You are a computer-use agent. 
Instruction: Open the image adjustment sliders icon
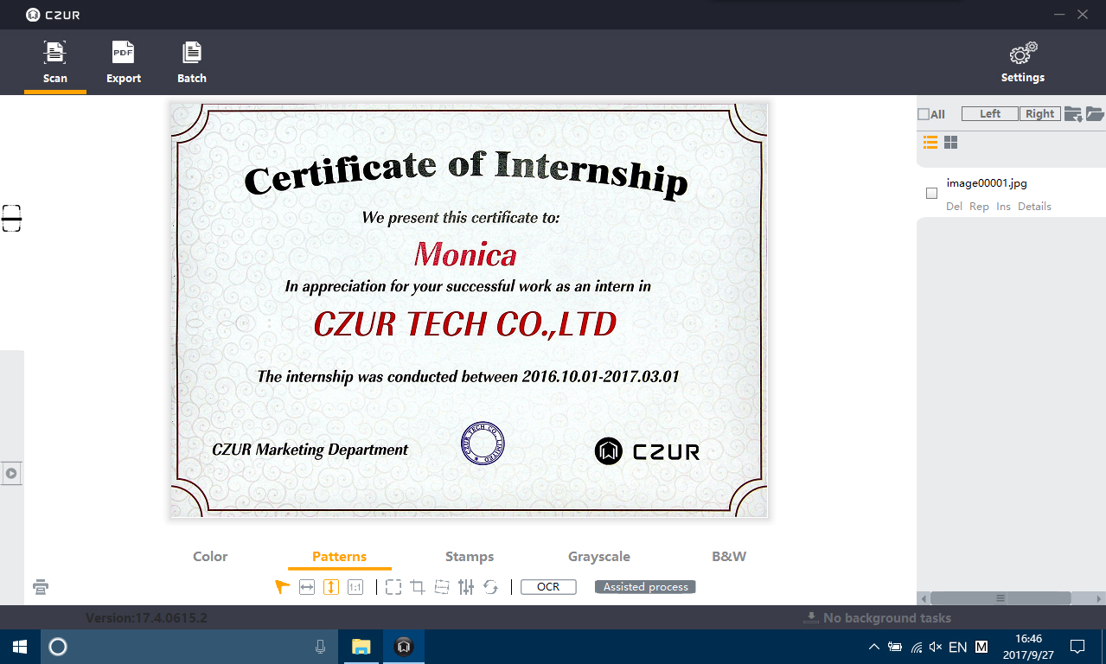coord(466,587)
